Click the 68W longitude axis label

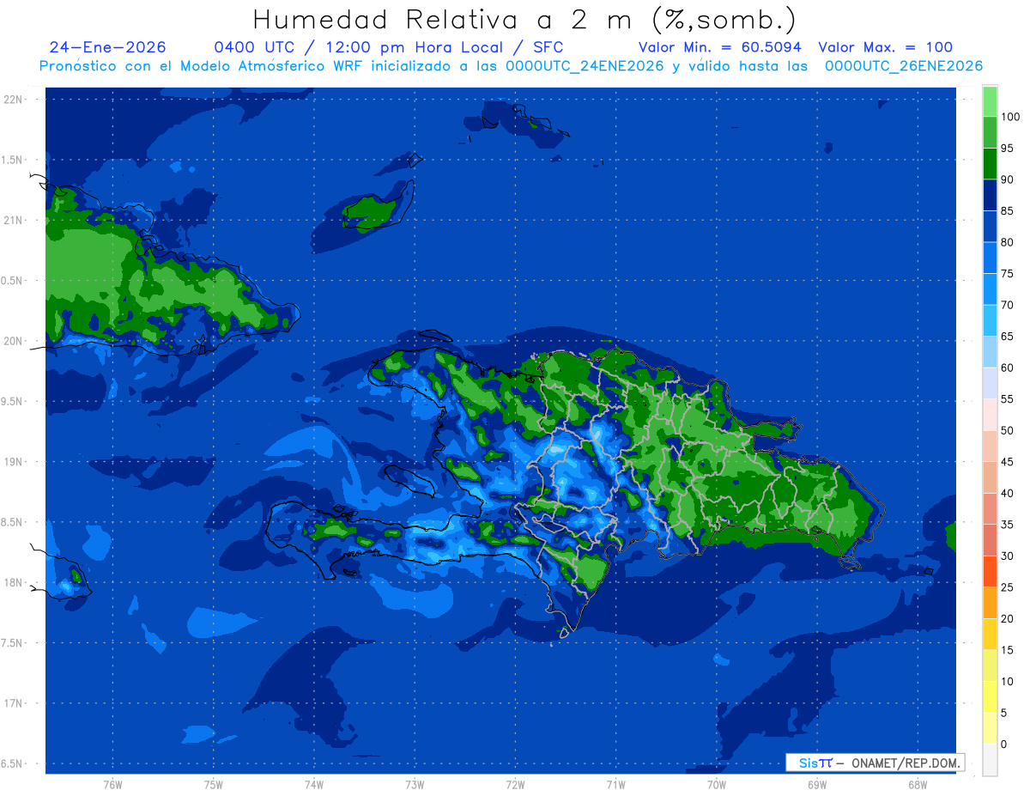click(918, 785)
